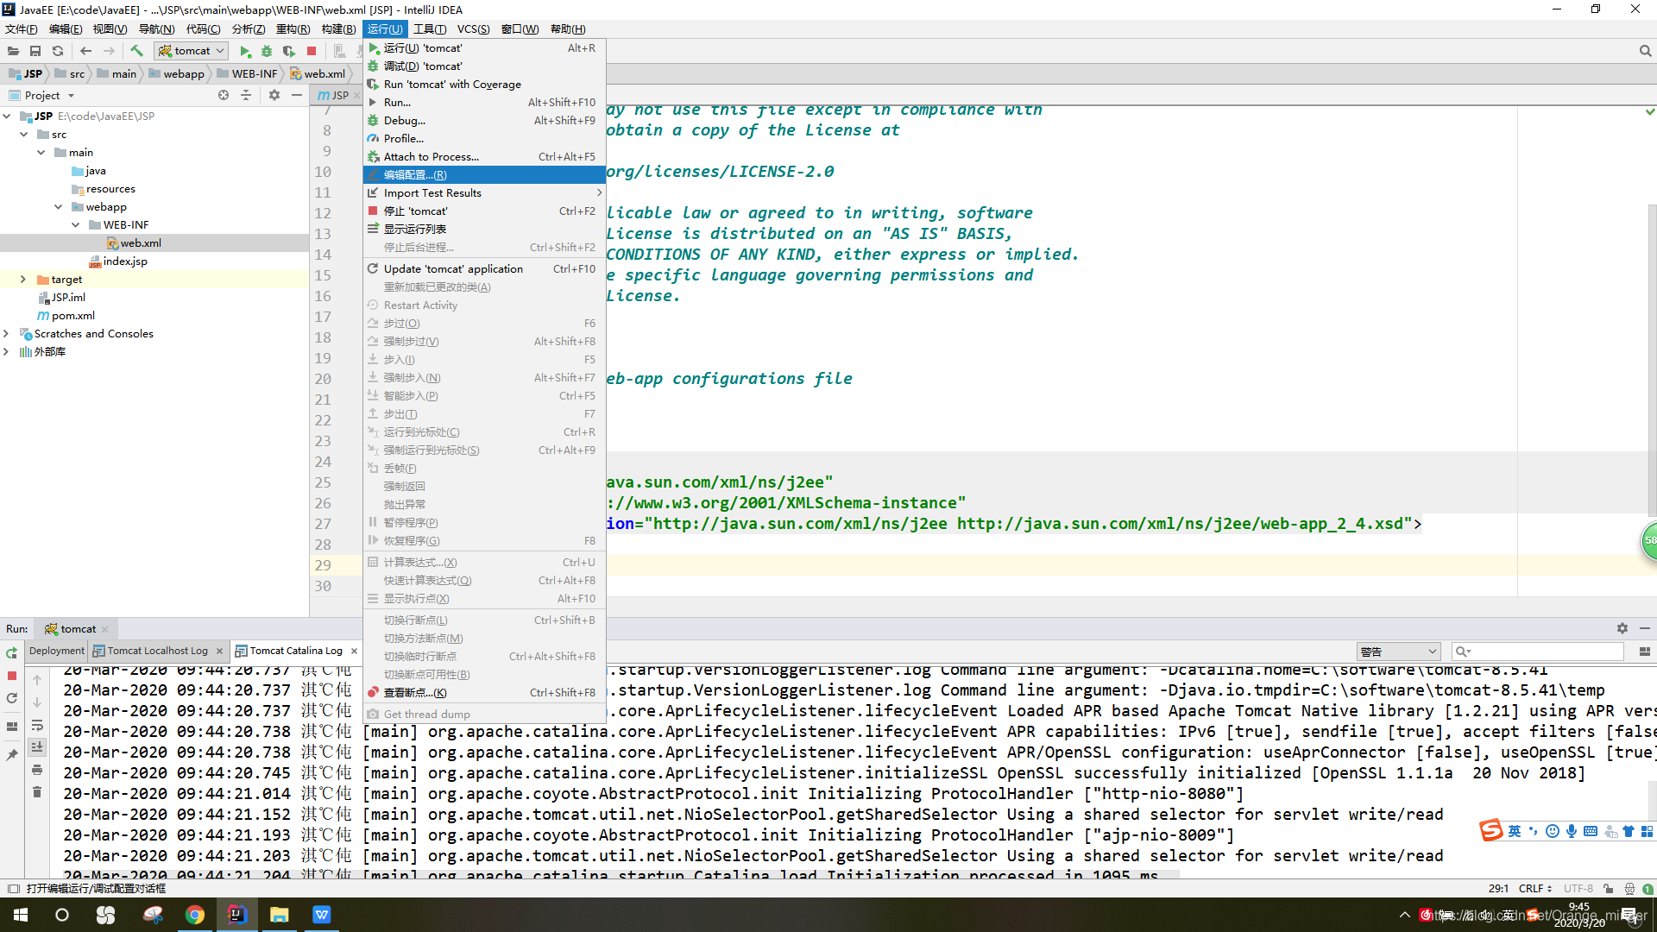Screen dimensions: 1657x932
Task: Open the log level filter dropdown
Action: coord(1398,652)
